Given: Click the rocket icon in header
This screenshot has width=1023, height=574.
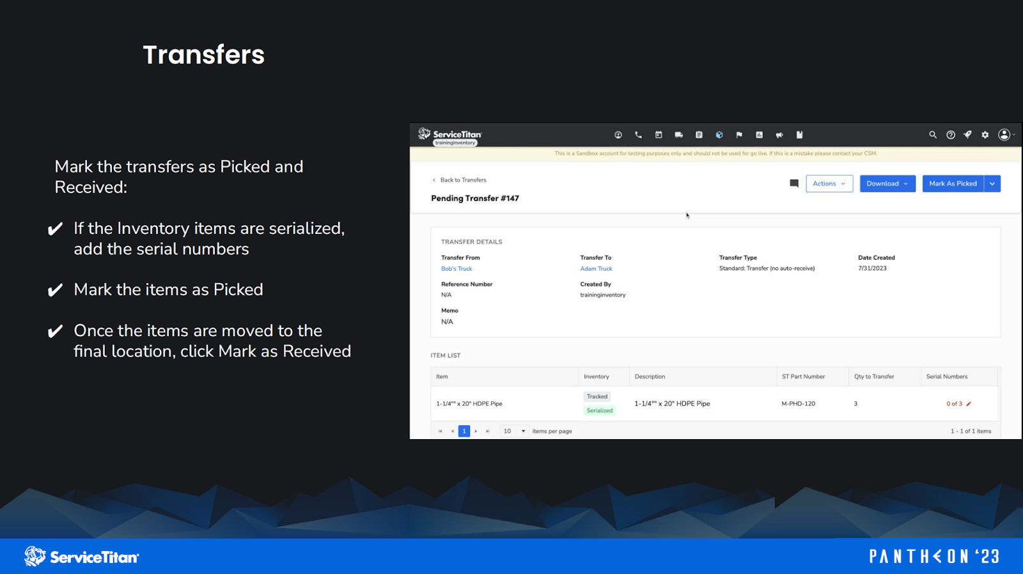Looking at the screenshot, I should 968,135.
